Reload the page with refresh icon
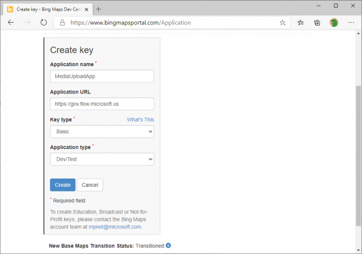Viewport: 362px width, 254px height. click(44, 23)
